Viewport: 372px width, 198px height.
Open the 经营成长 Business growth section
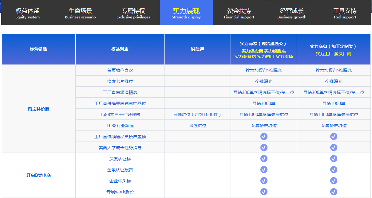(x=291, y=13)
